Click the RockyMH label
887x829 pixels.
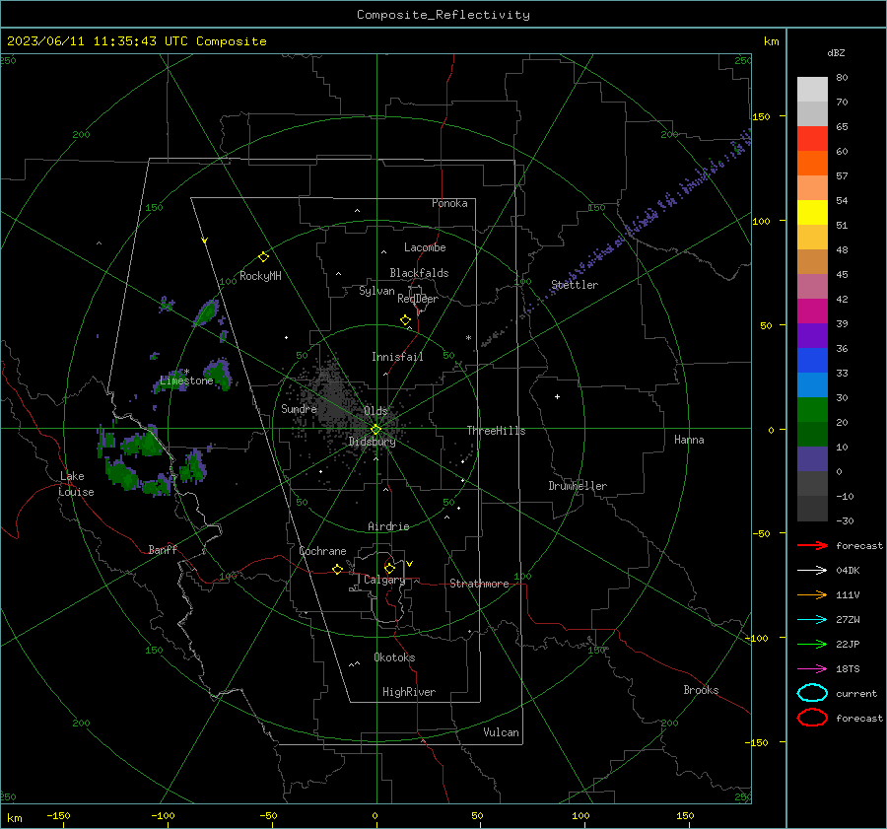[x=260, y=276]
